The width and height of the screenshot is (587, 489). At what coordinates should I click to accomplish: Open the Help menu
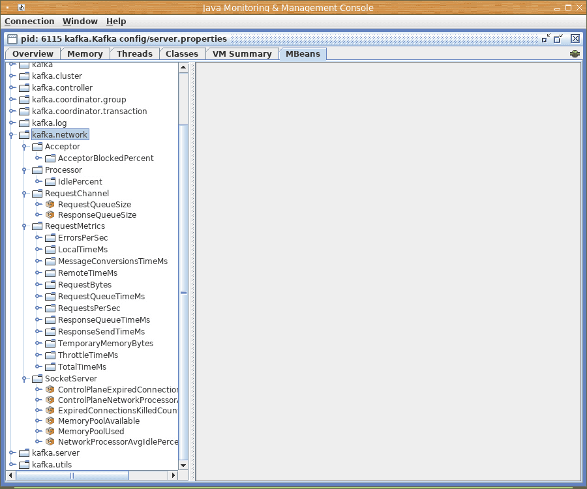point(116,22)
